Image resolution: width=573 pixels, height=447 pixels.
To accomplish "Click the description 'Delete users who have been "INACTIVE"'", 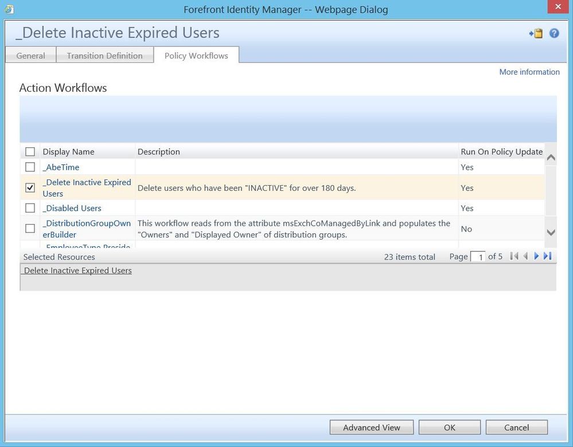I will 246,188.
